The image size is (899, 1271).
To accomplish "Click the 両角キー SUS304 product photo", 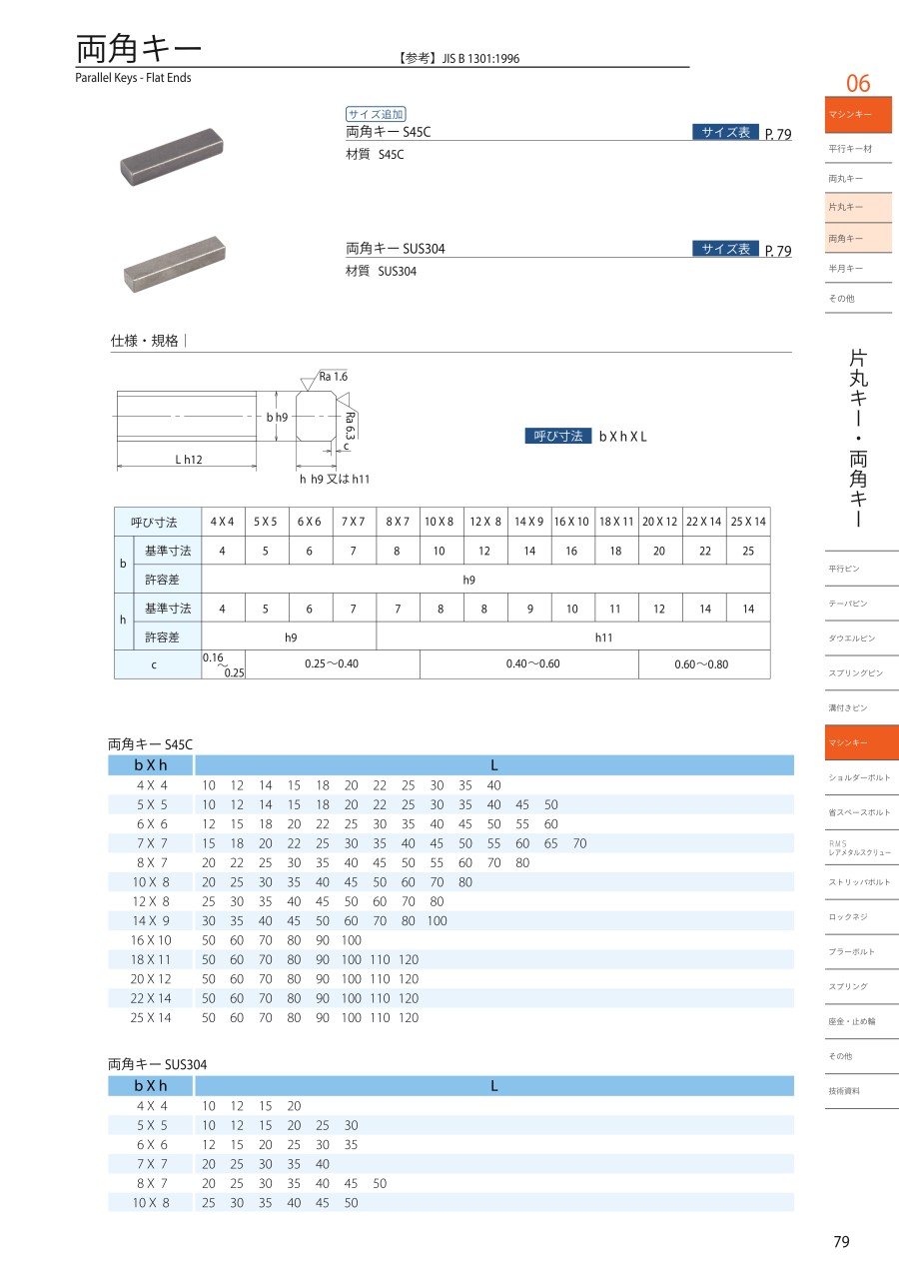I will 174,264.
